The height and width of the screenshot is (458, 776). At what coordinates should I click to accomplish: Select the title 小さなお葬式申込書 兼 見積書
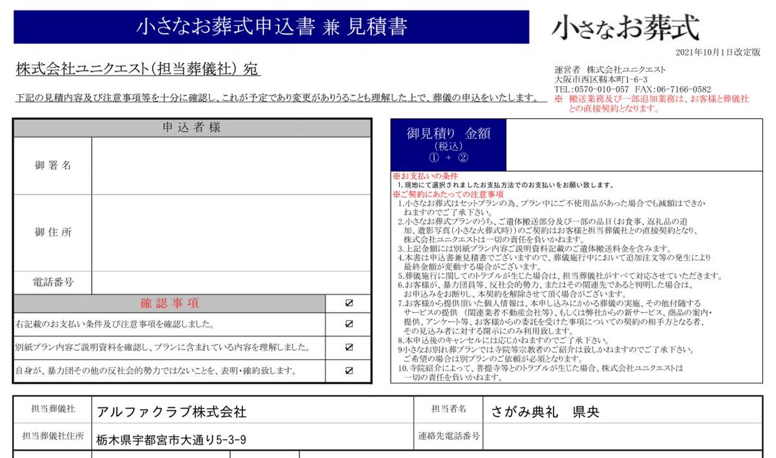(272, 26)
